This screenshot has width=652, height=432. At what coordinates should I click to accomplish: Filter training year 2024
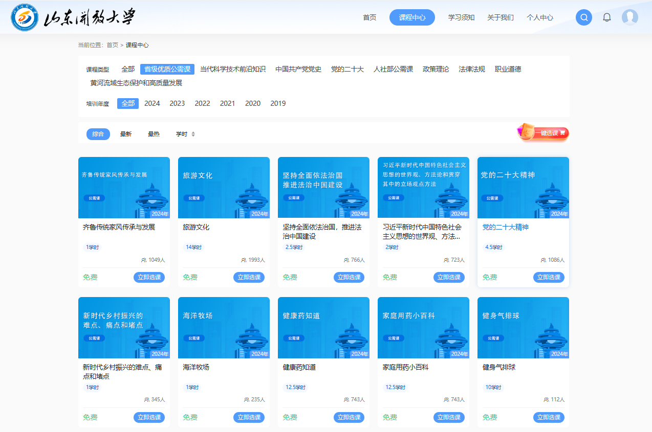coord(152,103)
